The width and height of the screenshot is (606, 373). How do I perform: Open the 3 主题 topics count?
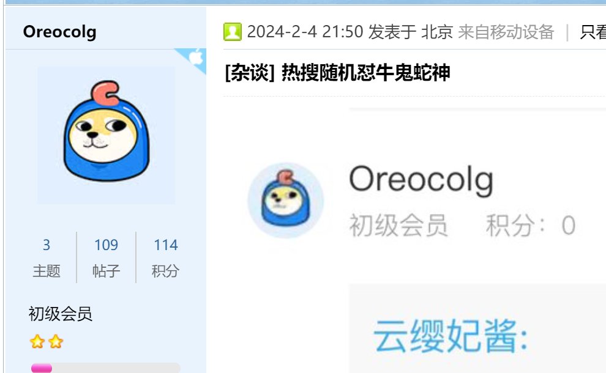coord(47,257)
